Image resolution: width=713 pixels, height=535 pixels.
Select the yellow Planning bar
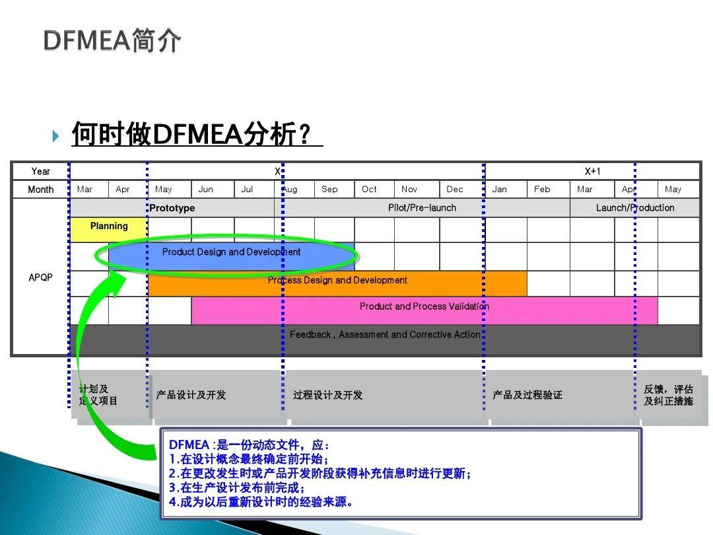pyautogui.click(x=108, y=227)
